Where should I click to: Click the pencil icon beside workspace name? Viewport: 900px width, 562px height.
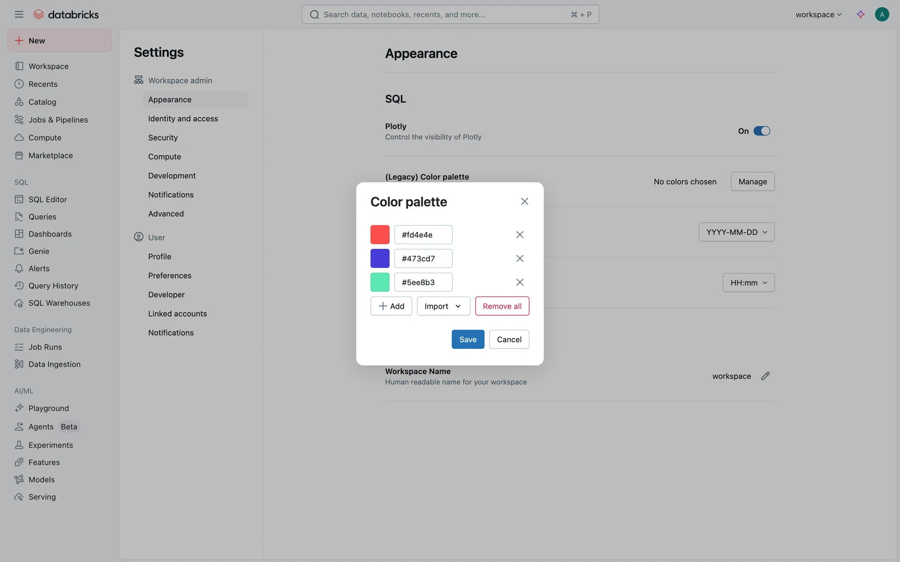pyautogui.click(x=765, y=376)
